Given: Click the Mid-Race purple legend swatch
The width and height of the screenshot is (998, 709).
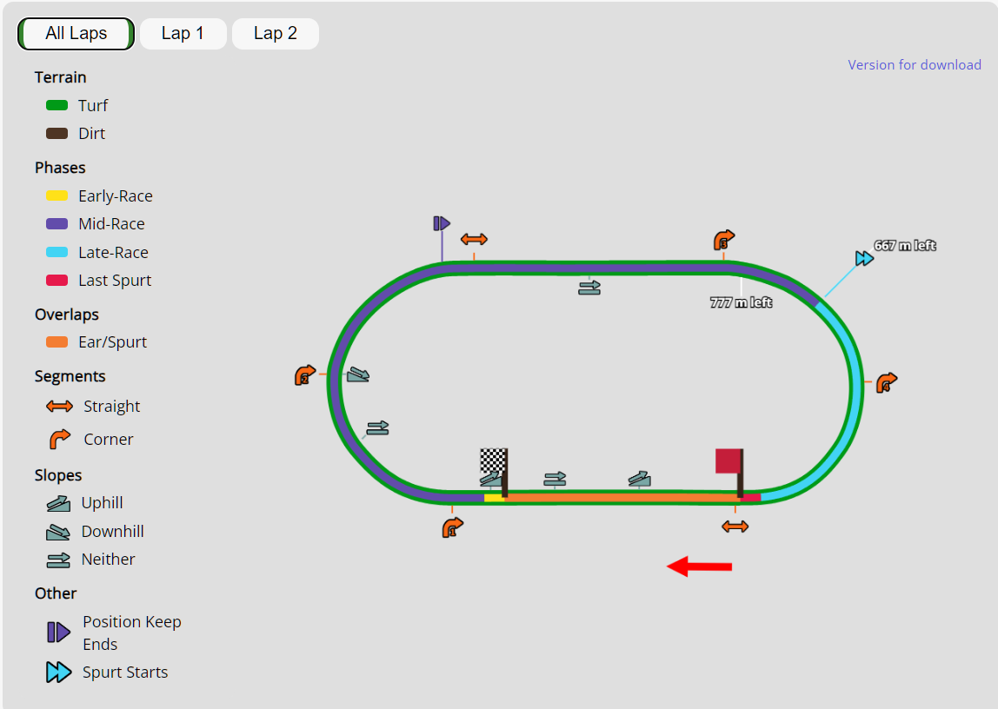Looking at the screenshot, I should click(x=57, y=224).
